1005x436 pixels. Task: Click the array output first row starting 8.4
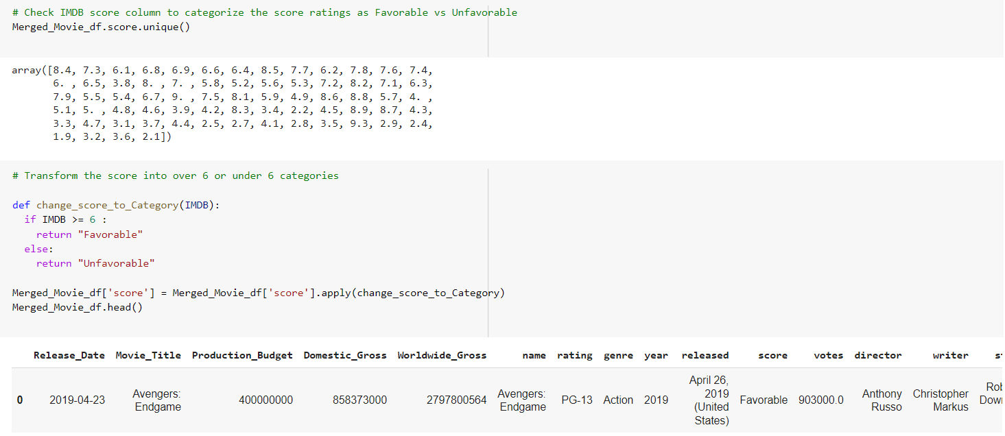pyautogui.click(x=222, y=70)
